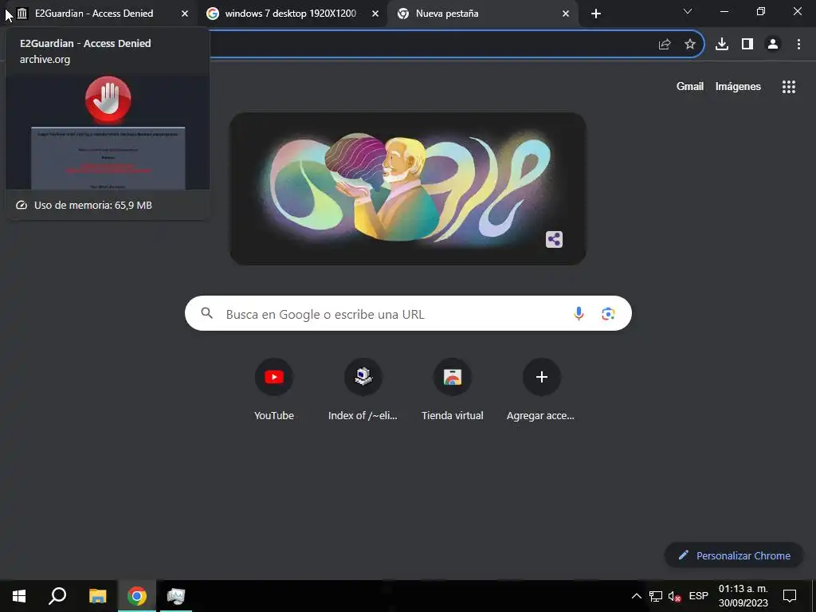Expand the tab search chevron
Screen dimensions: 816x612
pyautogui.click(x=688, y=11)
